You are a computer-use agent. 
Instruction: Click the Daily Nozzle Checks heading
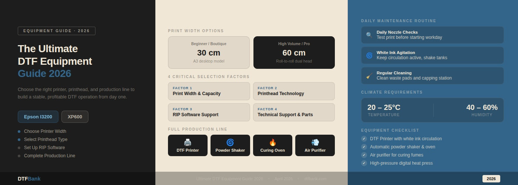pos(397,32)
